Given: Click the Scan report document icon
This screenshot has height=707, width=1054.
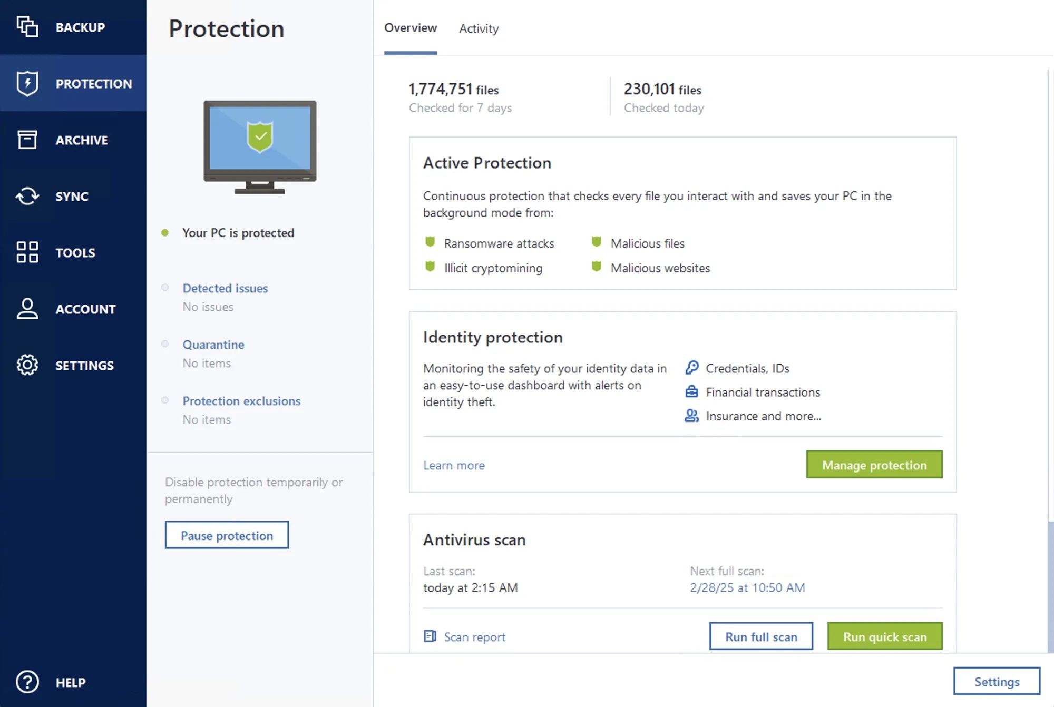Looking at the screenshot, I should pos(430,636).
